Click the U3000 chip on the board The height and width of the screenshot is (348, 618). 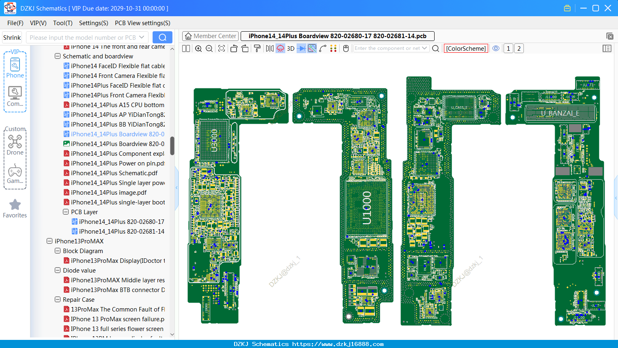214,140
